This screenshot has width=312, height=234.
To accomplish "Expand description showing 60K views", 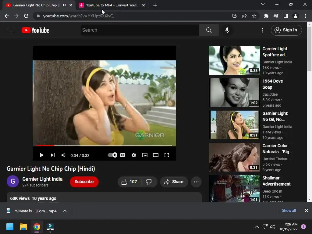I will 104,197.
